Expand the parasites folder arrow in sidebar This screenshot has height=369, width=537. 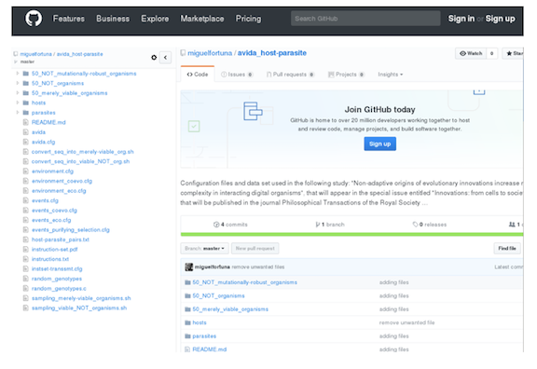pyautogui.click(x=18, y=112)
